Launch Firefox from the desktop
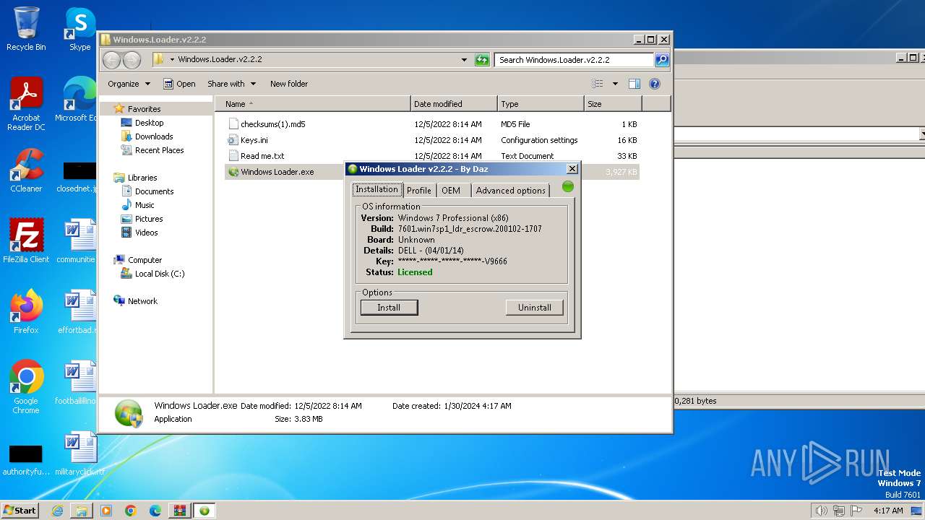 pyautogui.click(x=26, y=312)
